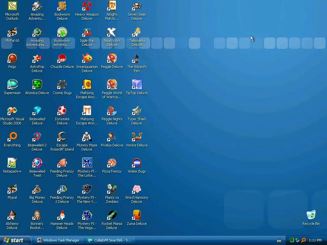Select Bejeweled Deluxe gem icon

coord(37,111)
